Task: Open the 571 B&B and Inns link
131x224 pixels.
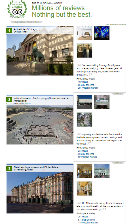Action: click(87, 220)
